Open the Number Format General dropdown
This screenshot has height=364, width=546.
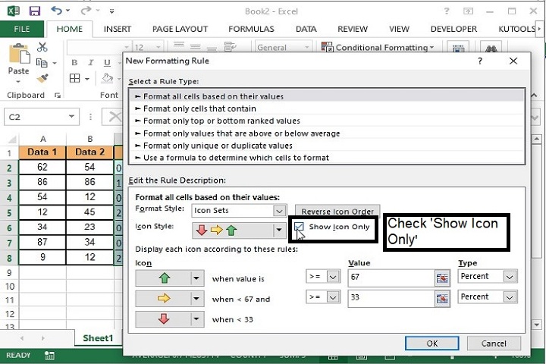pyautogui.click(x=307, y=47)
